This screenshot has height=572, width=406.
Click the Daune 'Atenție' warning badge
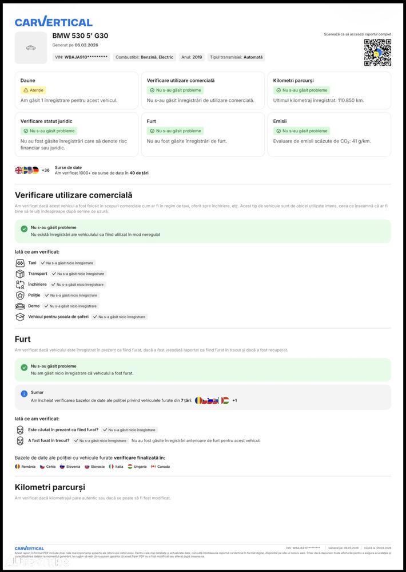(33, 90)
